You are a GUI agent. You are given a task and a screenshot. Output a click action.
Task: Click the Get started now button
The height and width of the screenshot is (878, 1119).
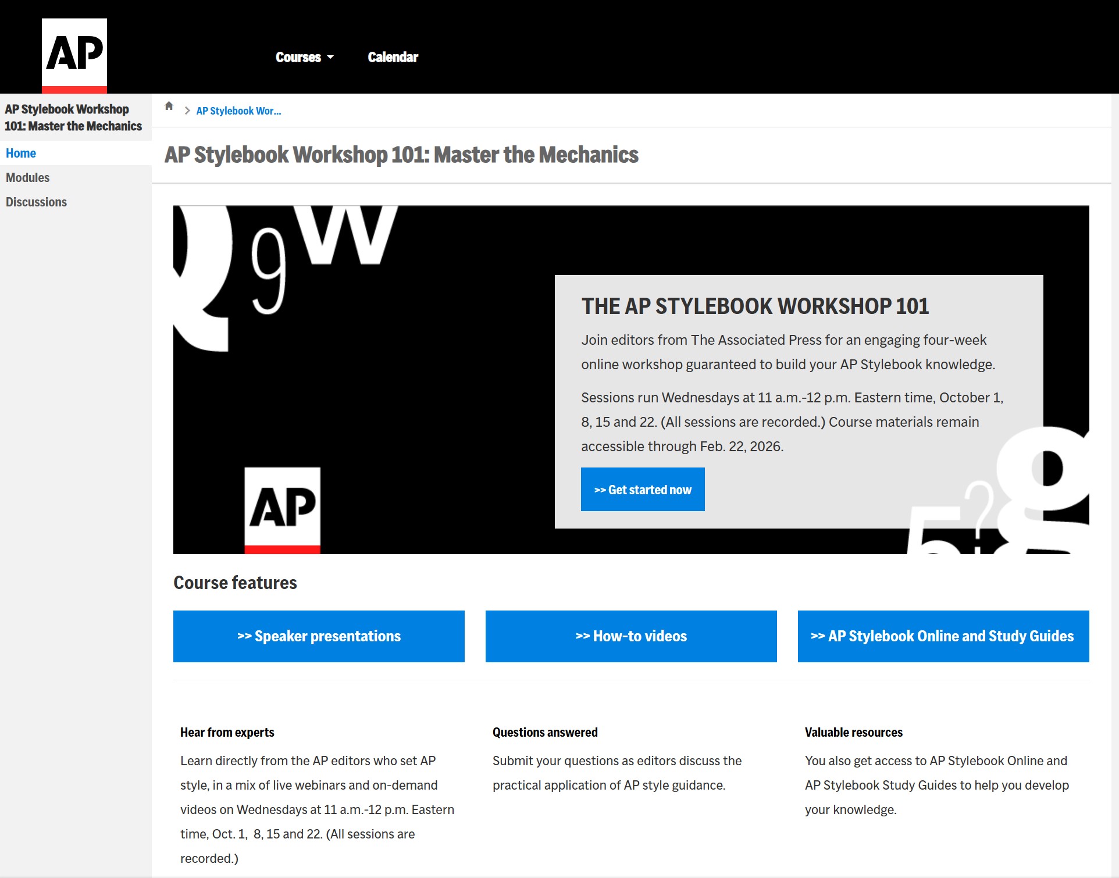pos(643,489)
